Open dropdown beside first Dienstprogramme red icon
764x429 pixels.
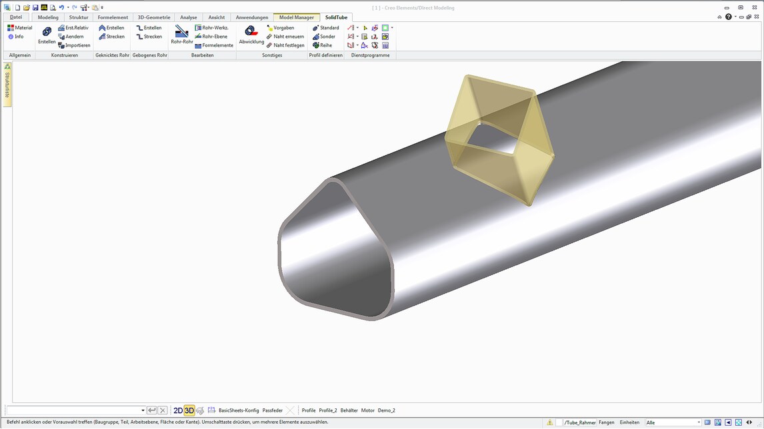click(x=357, y=28)
